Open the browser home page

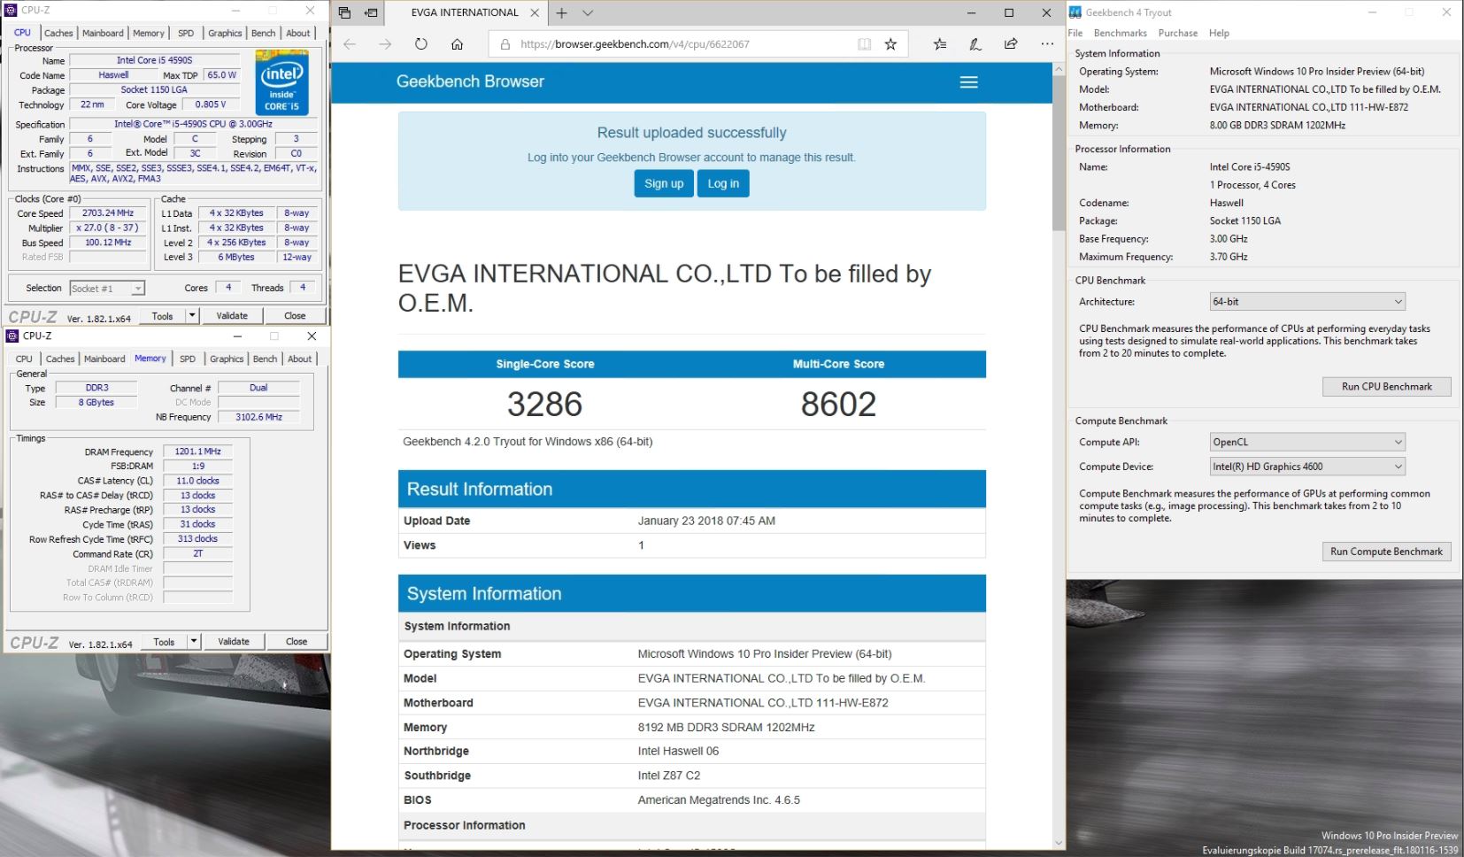(x=457, y=44)
